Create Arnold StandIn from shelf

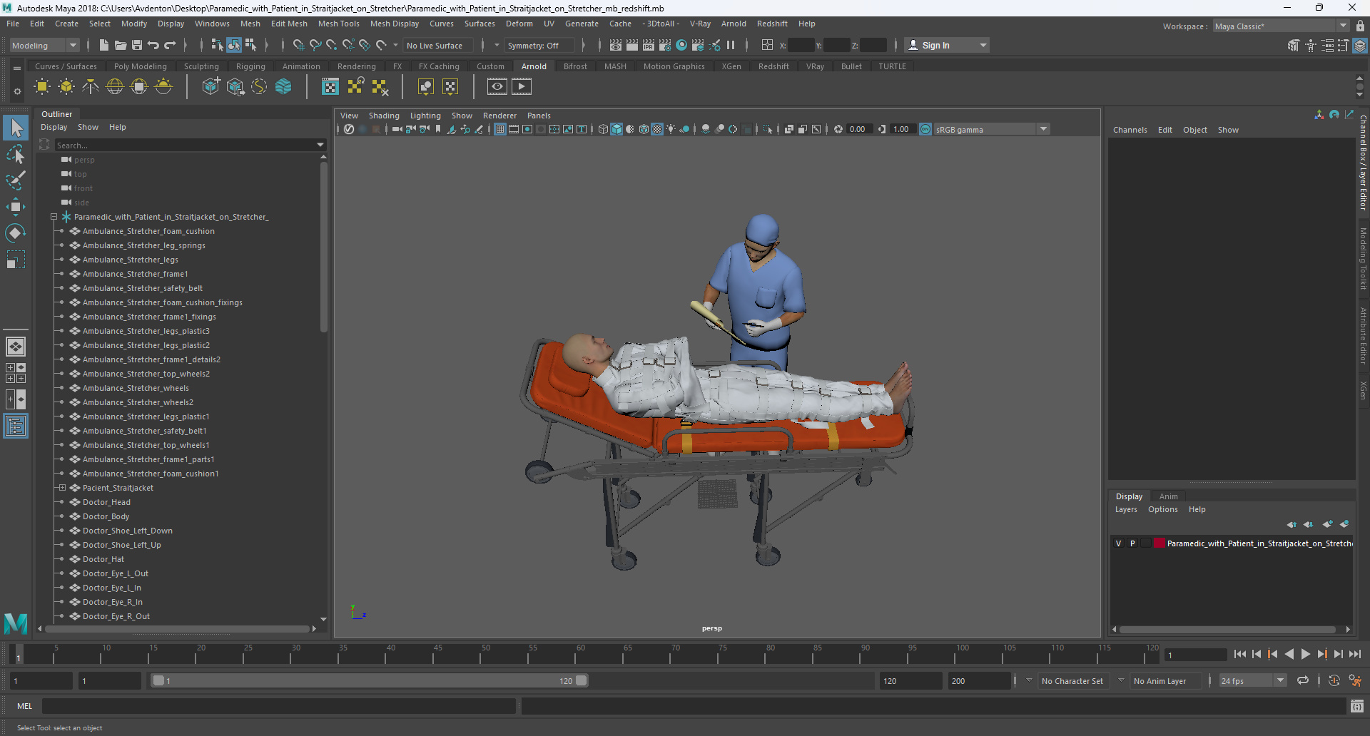pyautogui.click(x=210, y=87)
